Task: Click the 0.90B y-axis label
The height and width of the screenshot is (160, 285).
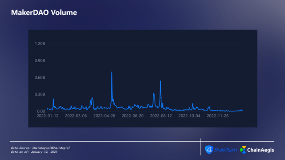Action: click(40, 60)
